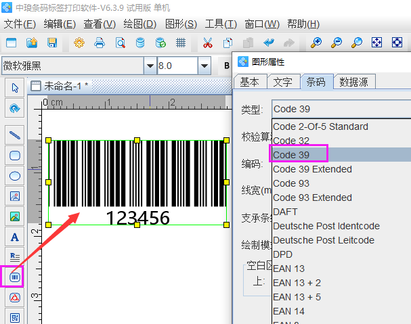Open the 绘图(D) menu
This screenshot has height=324, width=411.
pyautogui.click(x=140, y=24)
